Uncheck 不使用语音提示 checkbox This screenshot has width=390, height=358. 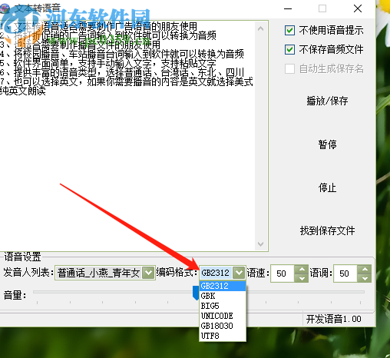tap(289, 30)
